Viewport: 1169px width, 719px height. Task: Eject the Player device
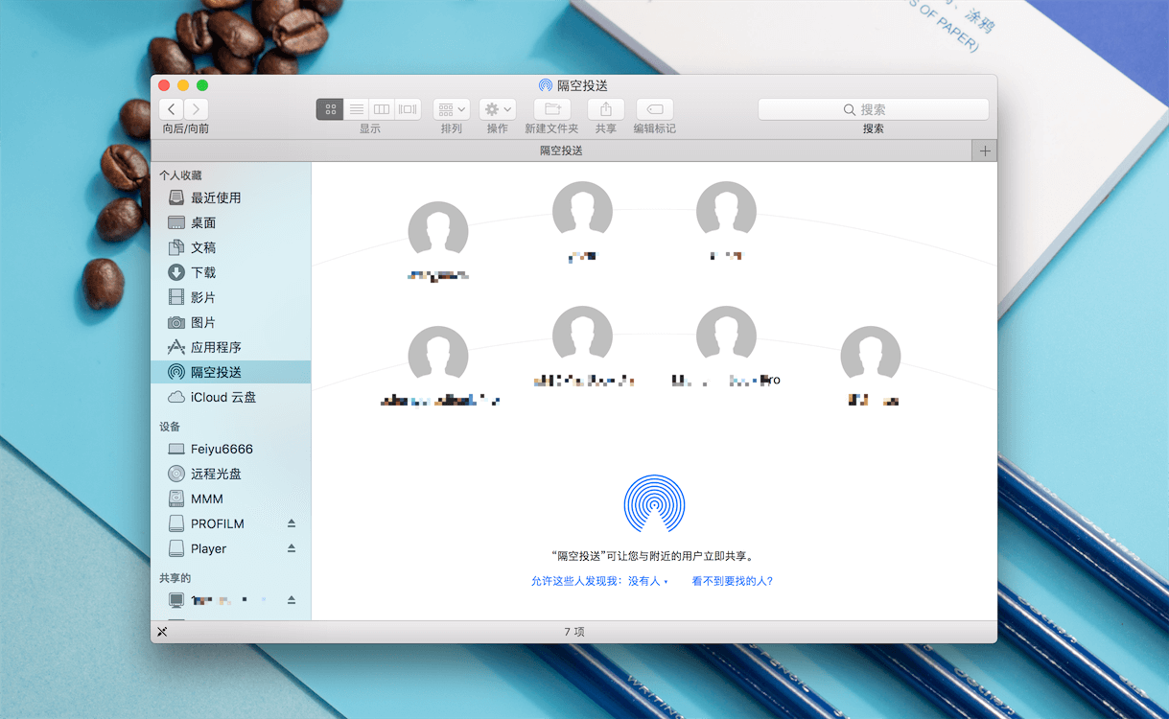(292, 547)
